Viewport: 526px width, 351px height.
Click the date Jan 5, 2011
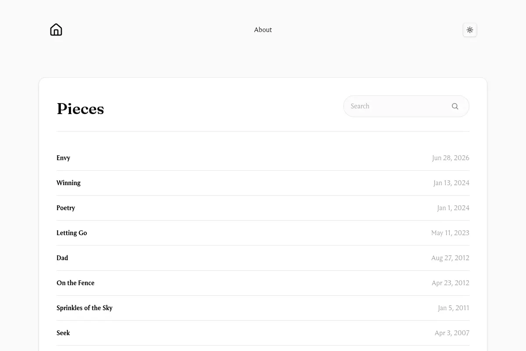coord(454,308)
